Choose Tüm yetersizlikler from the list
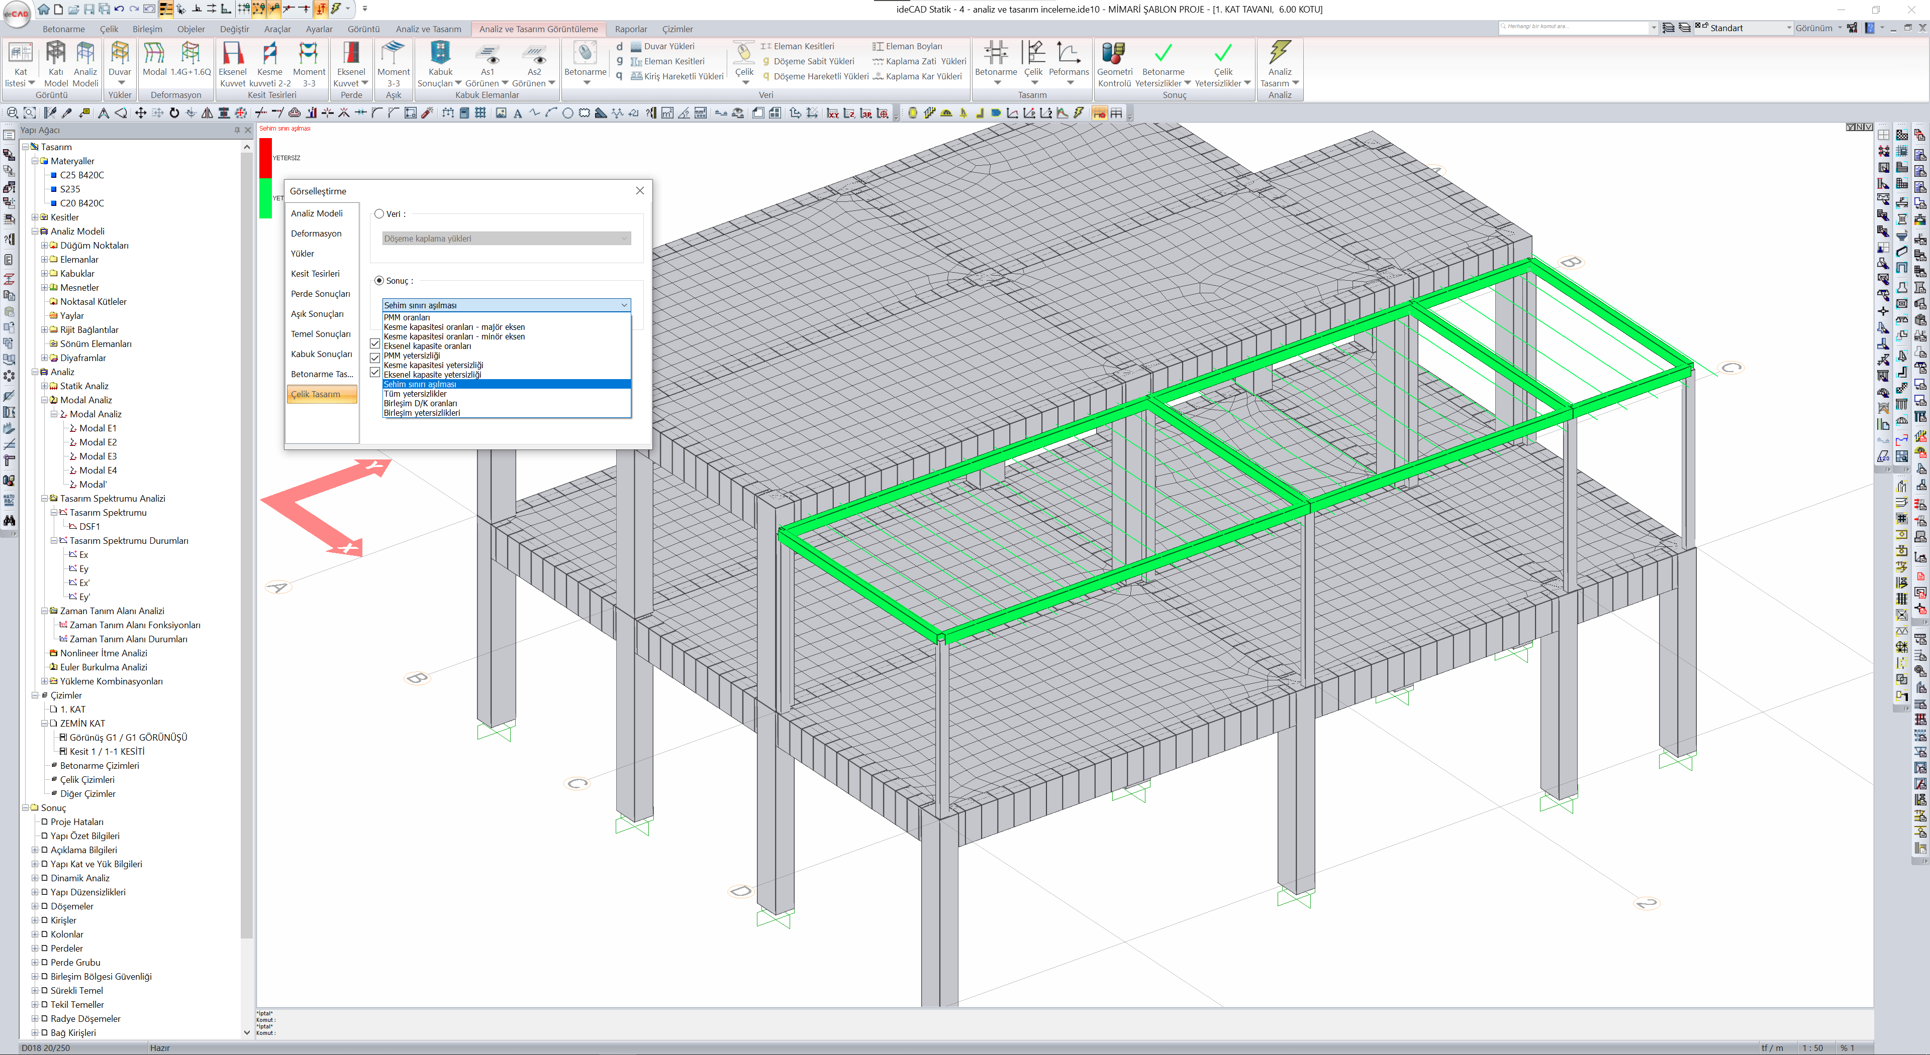Image resolution: width=1930 pixels, height=1055 pixels. (x=415, y=394)
